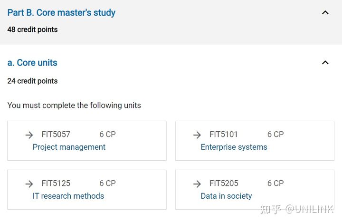
Task: Click the FIT5057 unit code
Action: tap(56, 135)
